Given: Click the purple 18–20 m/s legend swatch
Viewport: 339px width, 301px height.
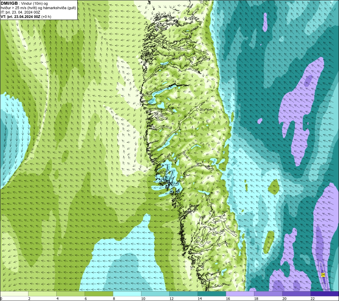Looking at the screenshot, I should pyautogui.click(x=268, y=294).
